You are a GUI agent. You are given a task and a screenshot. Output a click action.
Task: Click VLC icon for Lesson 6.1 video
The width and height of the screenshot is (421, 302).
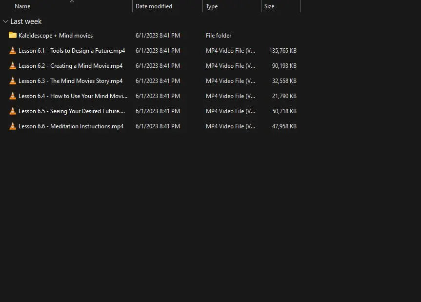pos(13,50)
